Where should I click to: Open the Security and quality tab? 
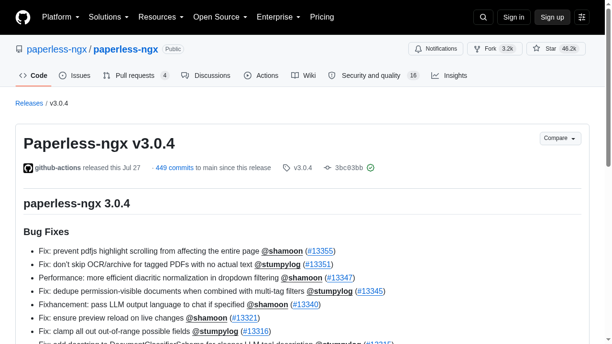pos(373,75)
